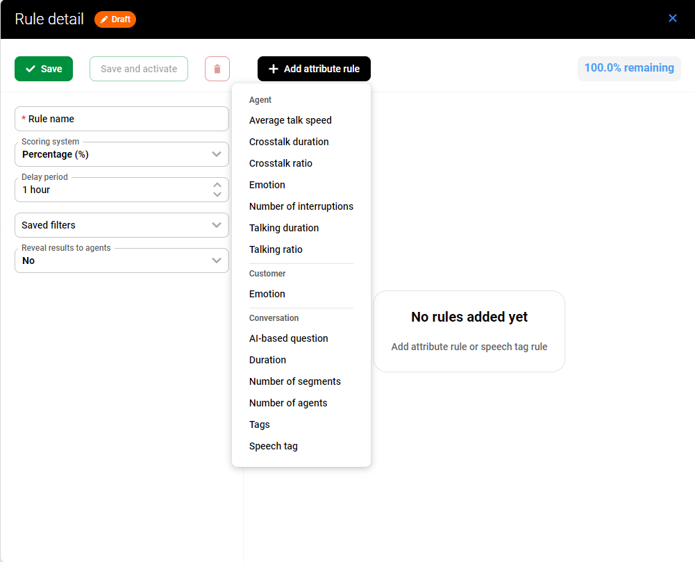This screenshot has width=695, height=562.
Task: Click the 100.0% remaining indicator
Action: pos(629,68)
